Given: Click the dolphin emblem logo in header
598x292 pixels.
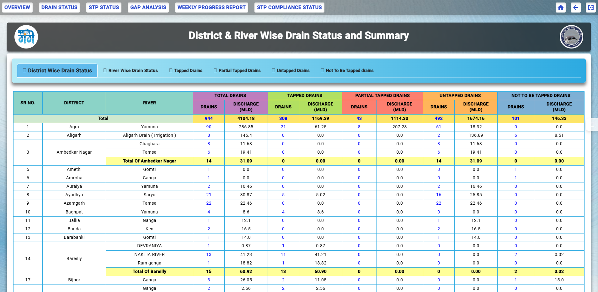Looking at the screenshot, I should 571,37.
